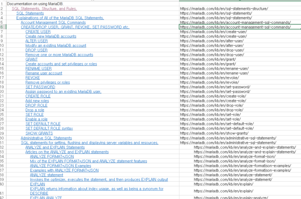The width and height of the screenshot is (301, 199).
Task: Click the 'Create new MariaDB accounts' link
Action: (x=51, y=36)
